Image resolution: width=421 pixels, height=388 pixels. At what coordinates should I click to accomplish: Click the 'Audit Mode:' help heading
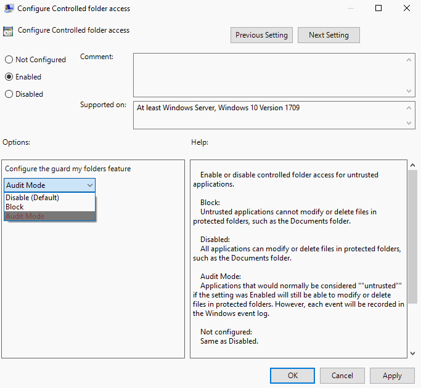[x=221, y=277]
